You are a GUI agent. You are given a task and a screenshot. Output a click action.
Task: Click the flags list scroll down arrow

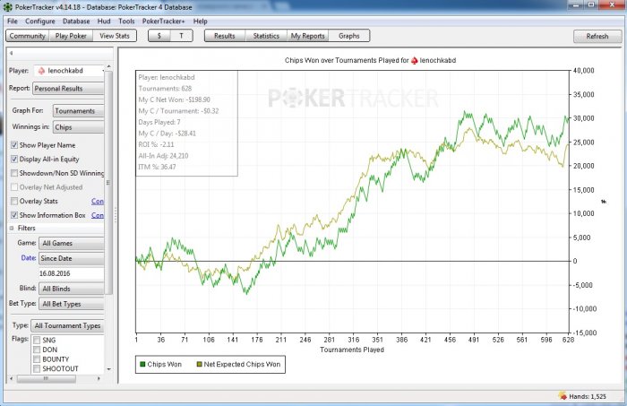pos(108,369)
